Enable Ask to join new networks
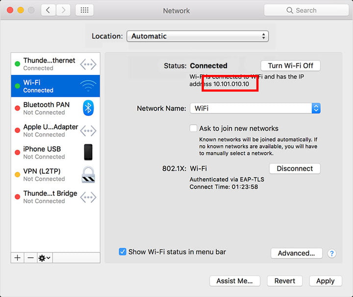 point(194,129)
